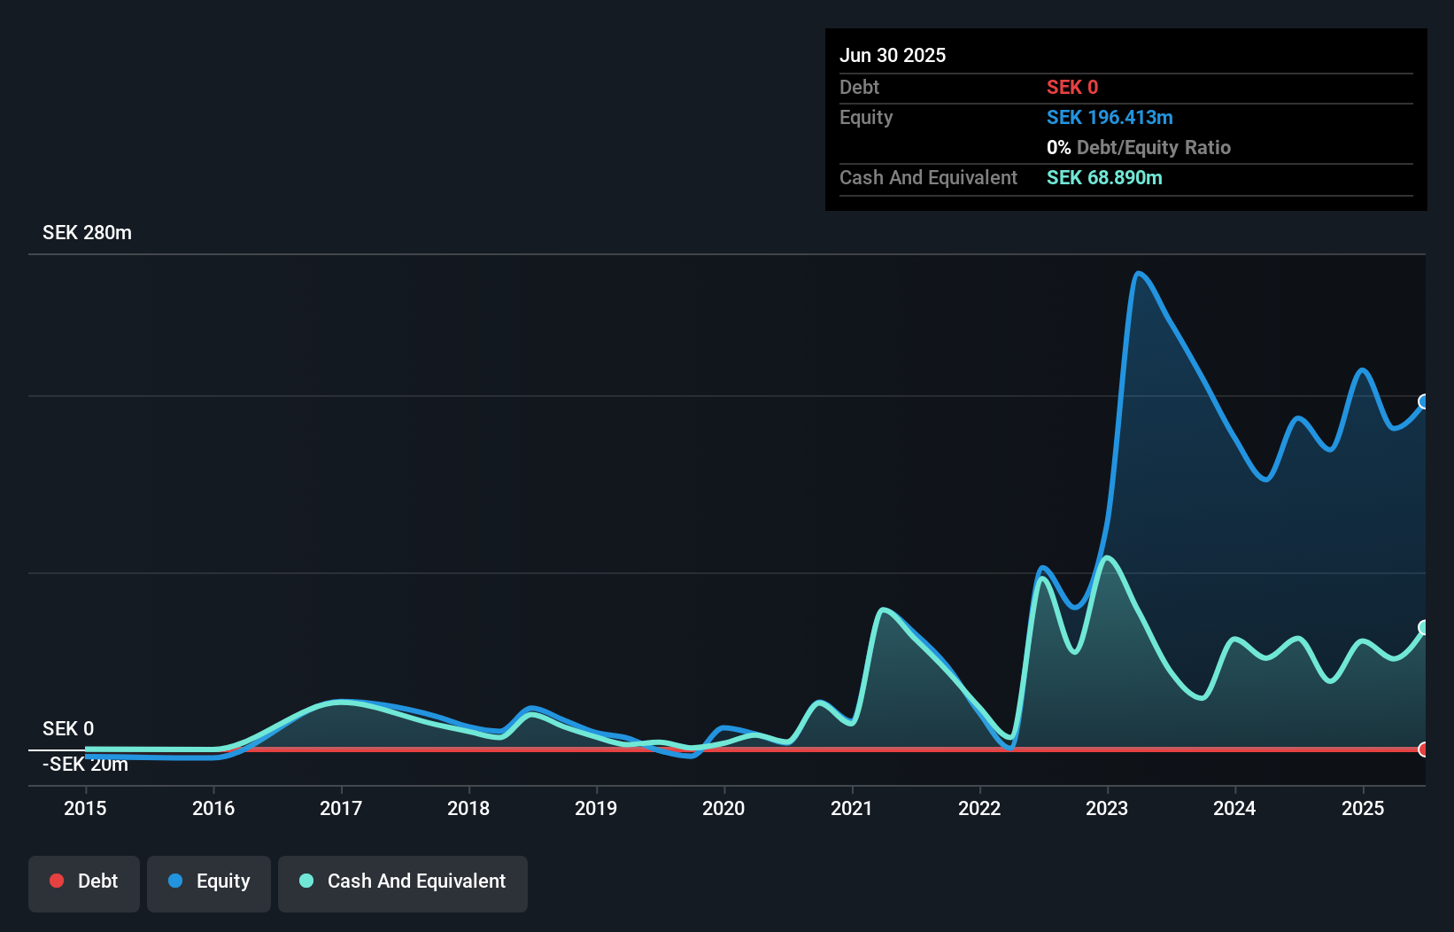
Task: Click the red Debt legend dot
Action: [57, 881]
